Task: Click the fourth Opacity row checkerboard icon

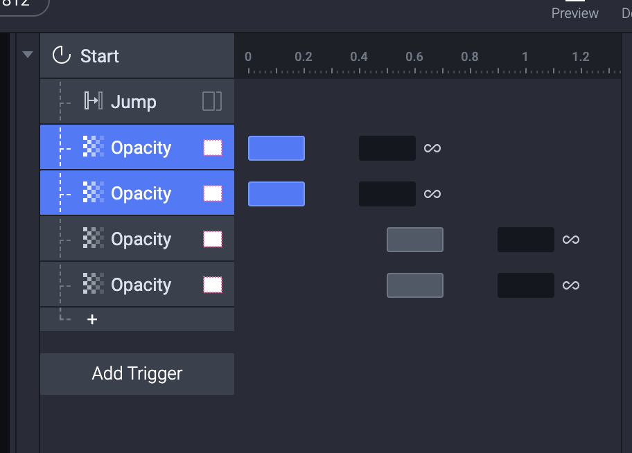Action: [93, 285]
